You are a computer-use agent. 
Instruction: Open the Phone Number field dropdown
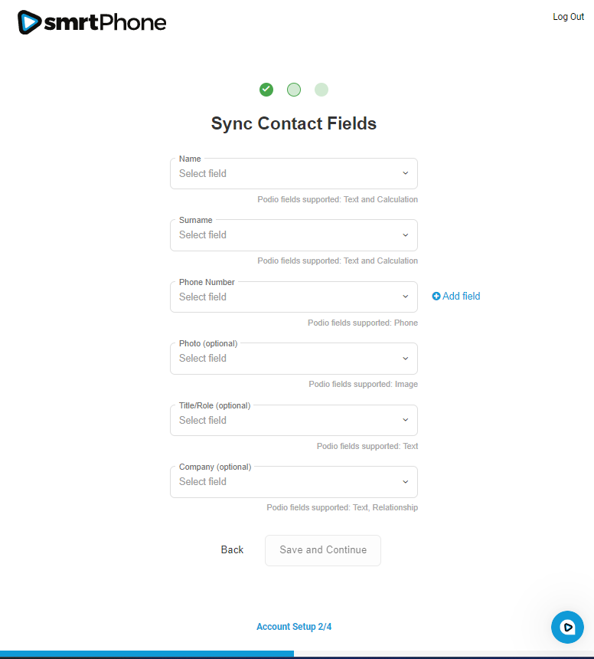click(293, 297)
